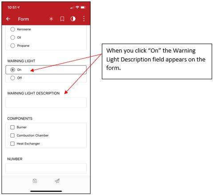Choose Off for Warning Light
This screenshot has width=213, height=195.
[16, 78]
